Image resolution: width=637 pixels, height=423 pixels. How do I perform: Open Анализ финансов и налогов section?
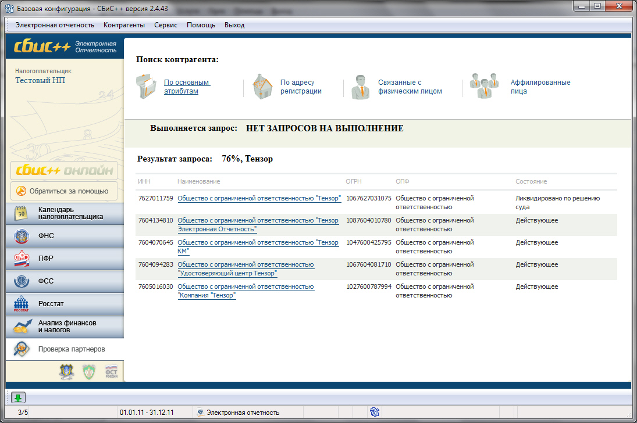coord(67,327)
